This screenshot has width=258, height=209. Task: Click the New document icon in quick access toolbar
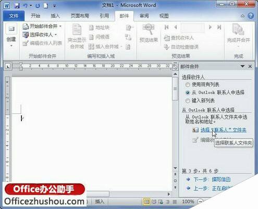pyautogui.click(x=46, y=6)
